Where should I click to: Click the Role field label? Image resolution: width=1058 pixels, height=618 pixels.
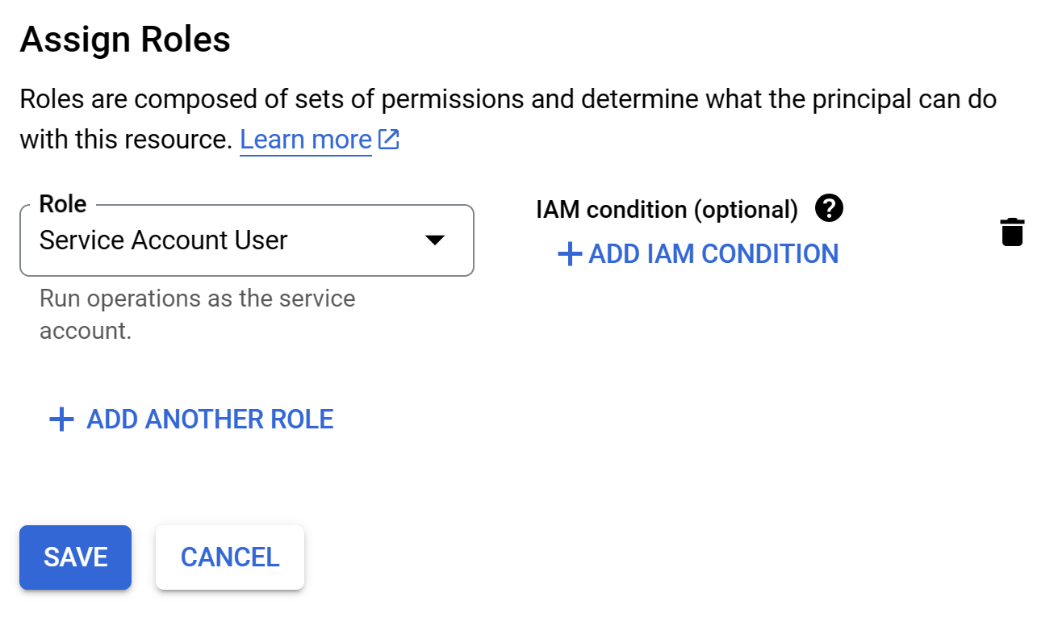pos(63,204)
